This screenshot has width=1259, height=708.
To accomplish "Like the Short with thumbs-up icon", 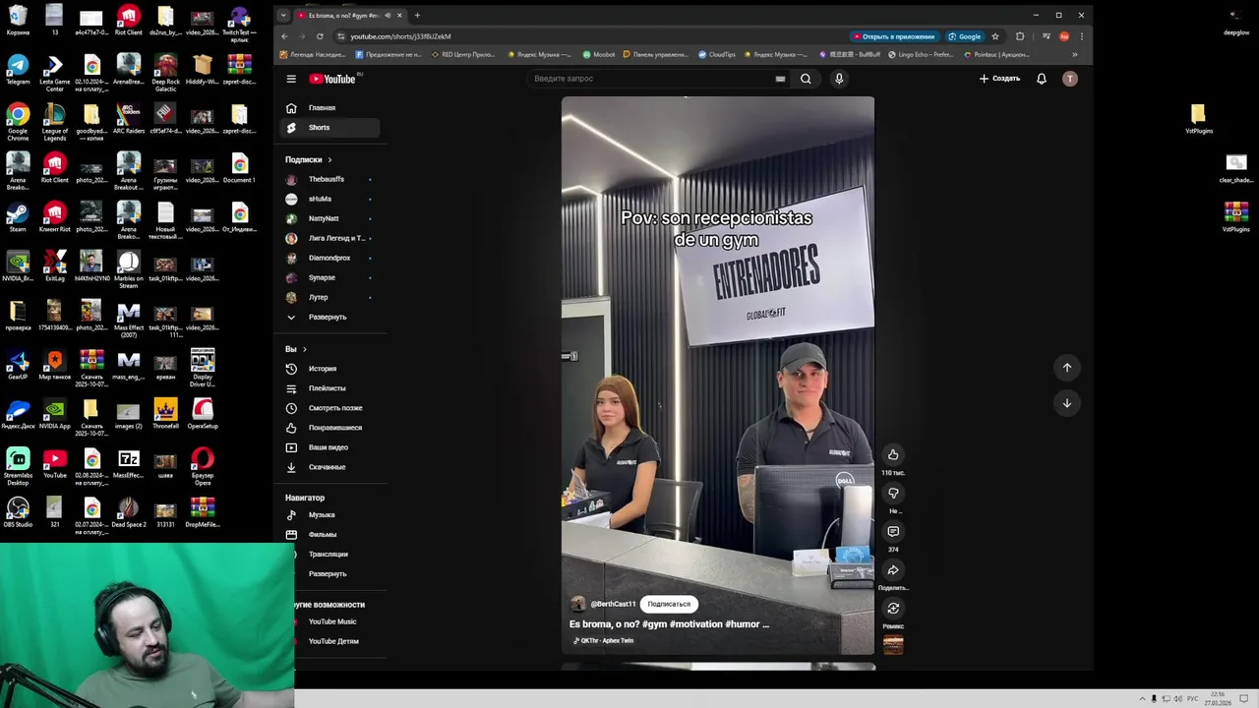I will click(x=893, y=454).
